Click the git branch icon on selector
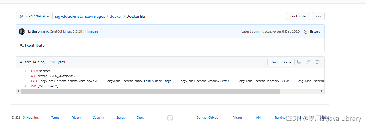Image resolution: width=366 pixels, height=125 pixels. pyautogui.click(x=22, y=16)
